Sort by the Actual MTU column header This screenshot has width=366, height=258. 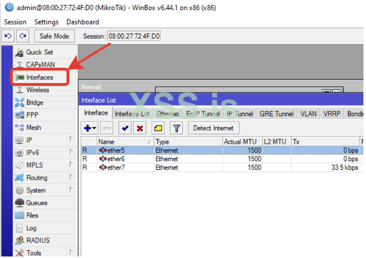pos(242,142)
